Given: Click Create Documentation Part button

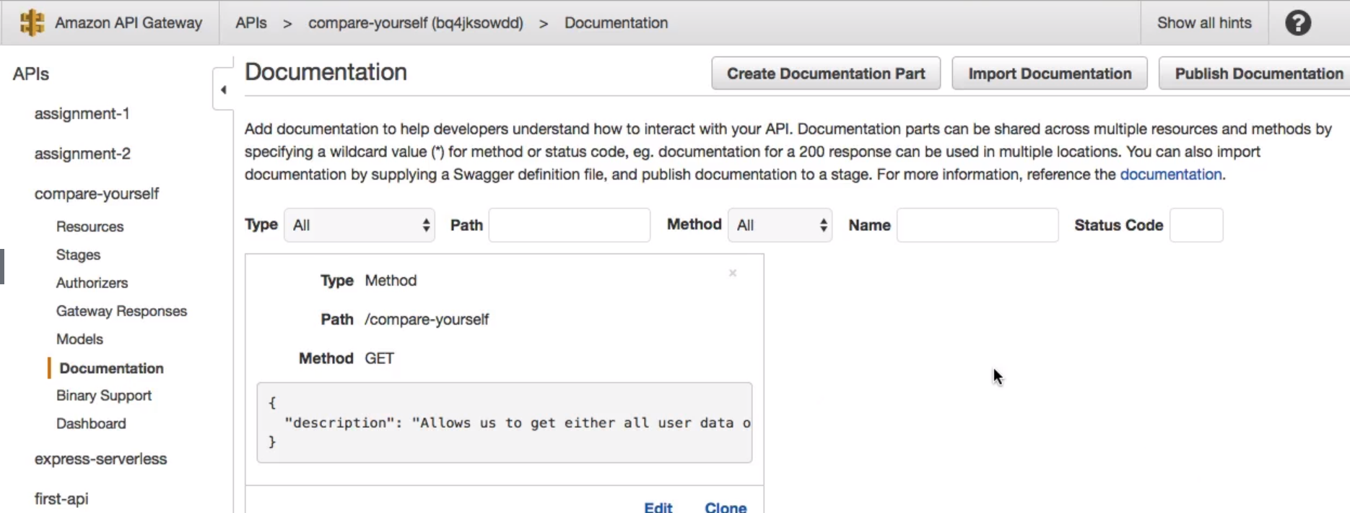Looking at the screenshot, I should [x=826, y=74].
